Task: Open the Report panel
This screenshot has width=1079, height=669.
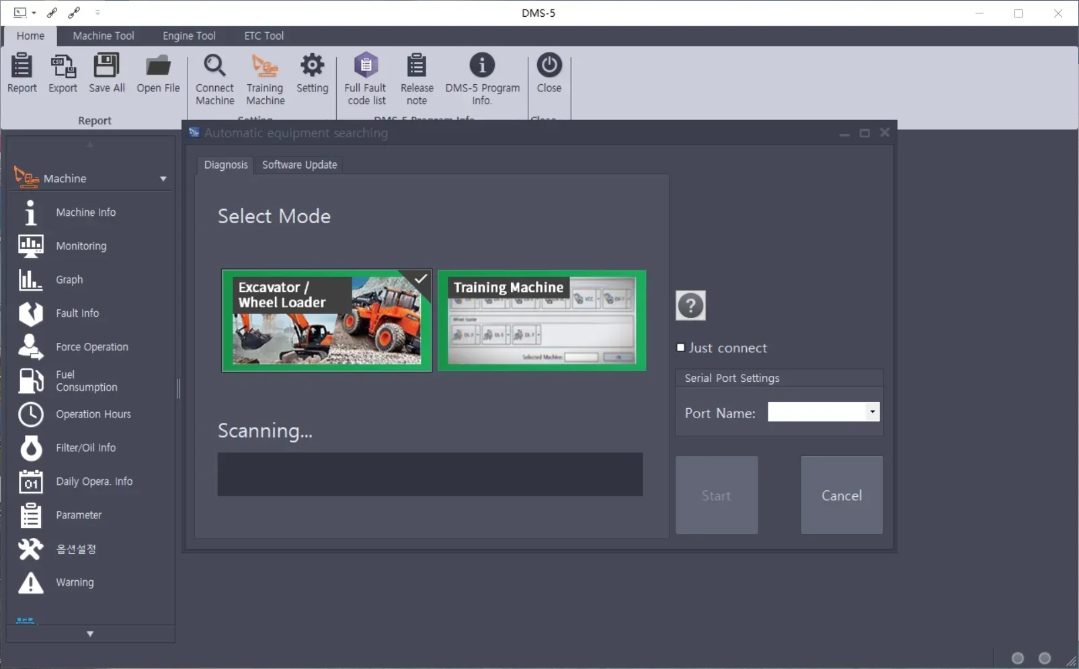Action: tap(21, 74)
